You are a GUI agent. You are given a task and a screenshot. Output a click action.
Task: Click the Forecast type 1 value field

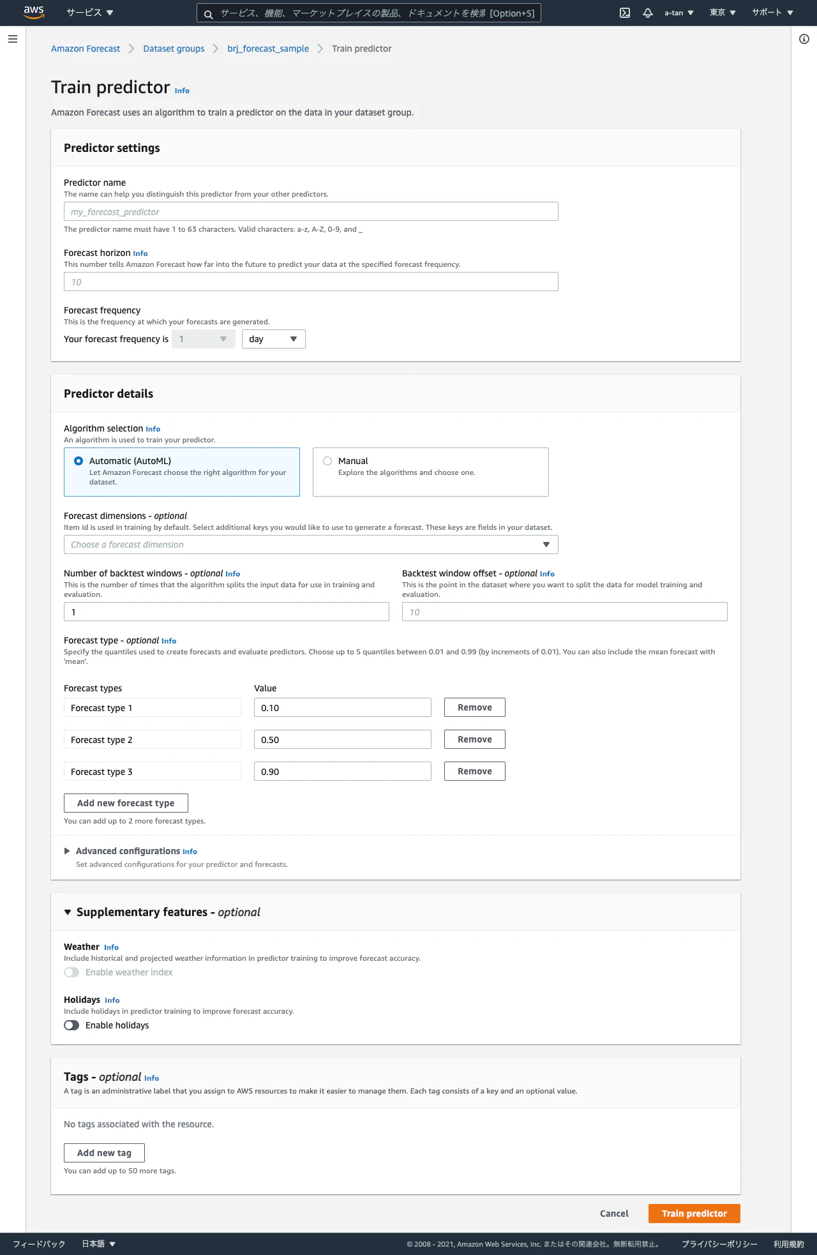tap(343, 707)
